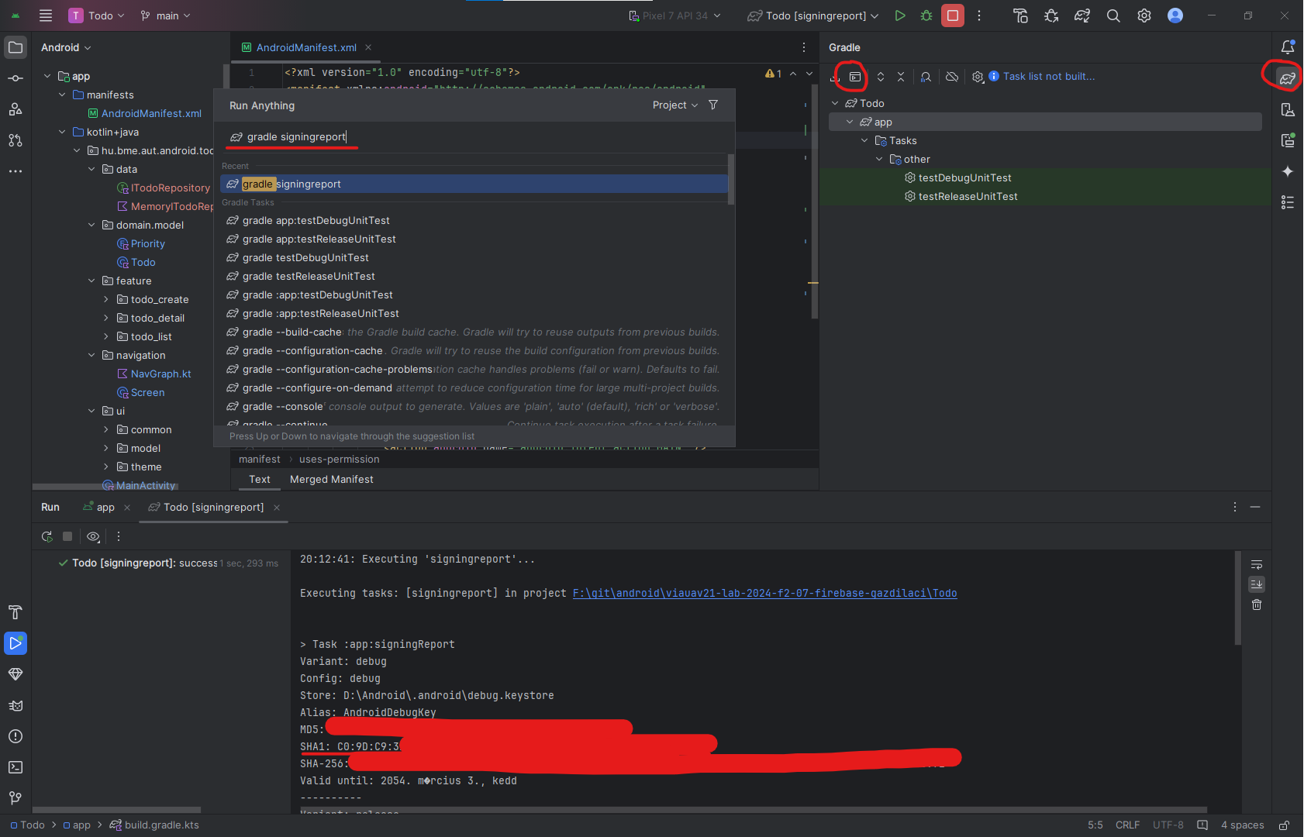Open IDE settings gear in top bar
Viewport: 1304px width, 837px height.
coord(1144,15)
